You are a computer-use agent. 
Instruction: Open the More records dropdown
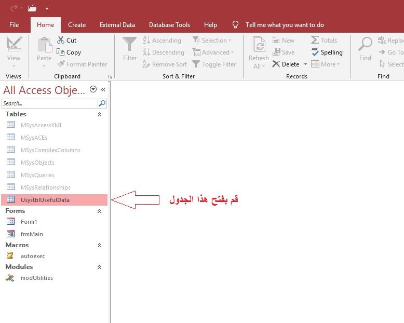tap(326, 64)
